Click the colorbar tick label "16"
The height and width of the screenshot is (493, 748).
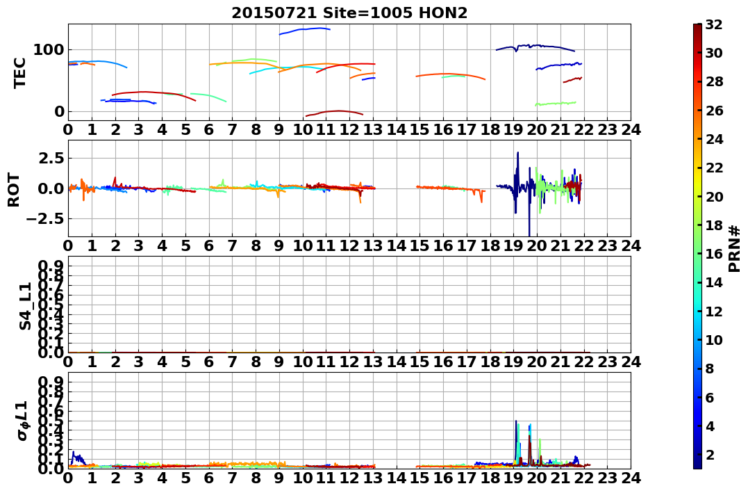point(714,253)
